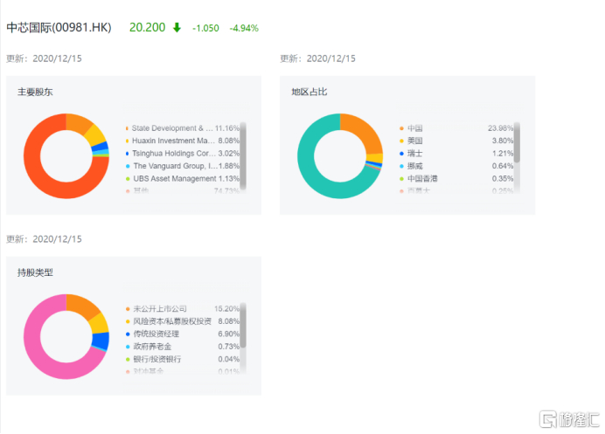
Task: Click the 主要股东 legend scrollbar
Action: [x=243, y=156]
